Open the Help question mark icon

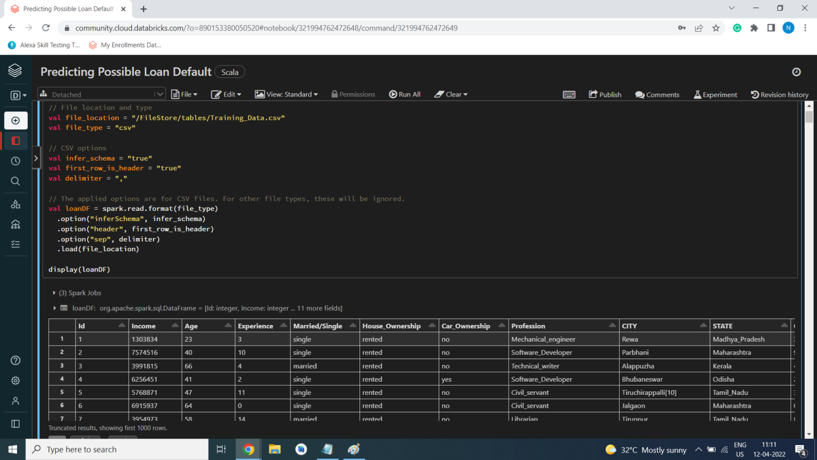pyautogui.click(x=15, y=360)
